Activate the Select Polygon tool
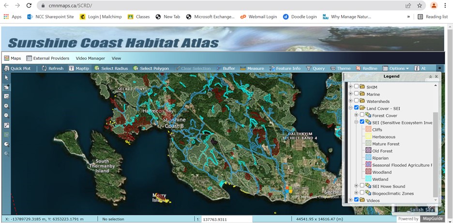 coord(151,68)
